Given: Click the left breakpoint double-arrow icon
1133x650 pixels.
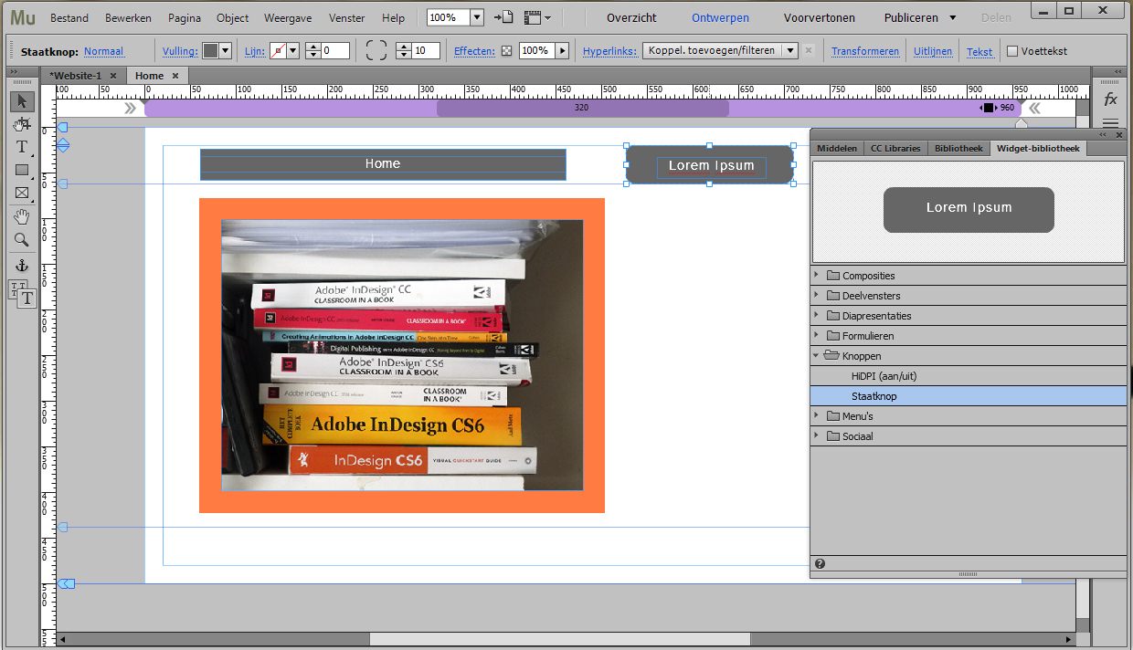Looking at the screenshot, I should pyautogui.click(x=130, y=108).
